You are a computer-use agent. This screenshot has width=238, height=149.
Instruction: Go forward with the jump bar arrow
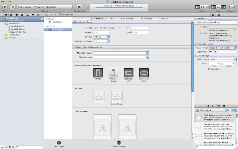(55, 15)
